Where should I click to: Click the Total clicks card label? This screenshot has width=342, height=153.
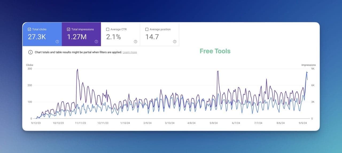coord(39,29)
